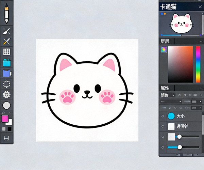Viewport: 204px width, 170px height.
Task: Select the 大小 row label
Action: (x=181, y=116)
